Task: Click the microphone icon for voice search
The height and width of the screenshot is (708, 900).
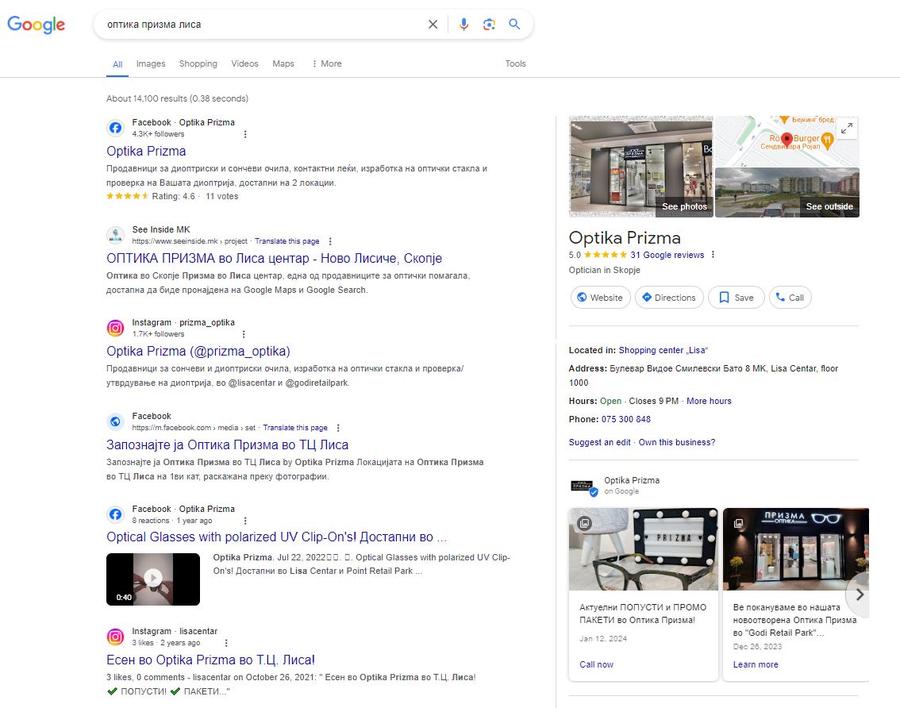Action: point(463,25)
